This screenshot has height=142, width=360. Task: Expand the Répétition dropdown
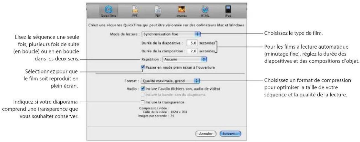(185, 59)
